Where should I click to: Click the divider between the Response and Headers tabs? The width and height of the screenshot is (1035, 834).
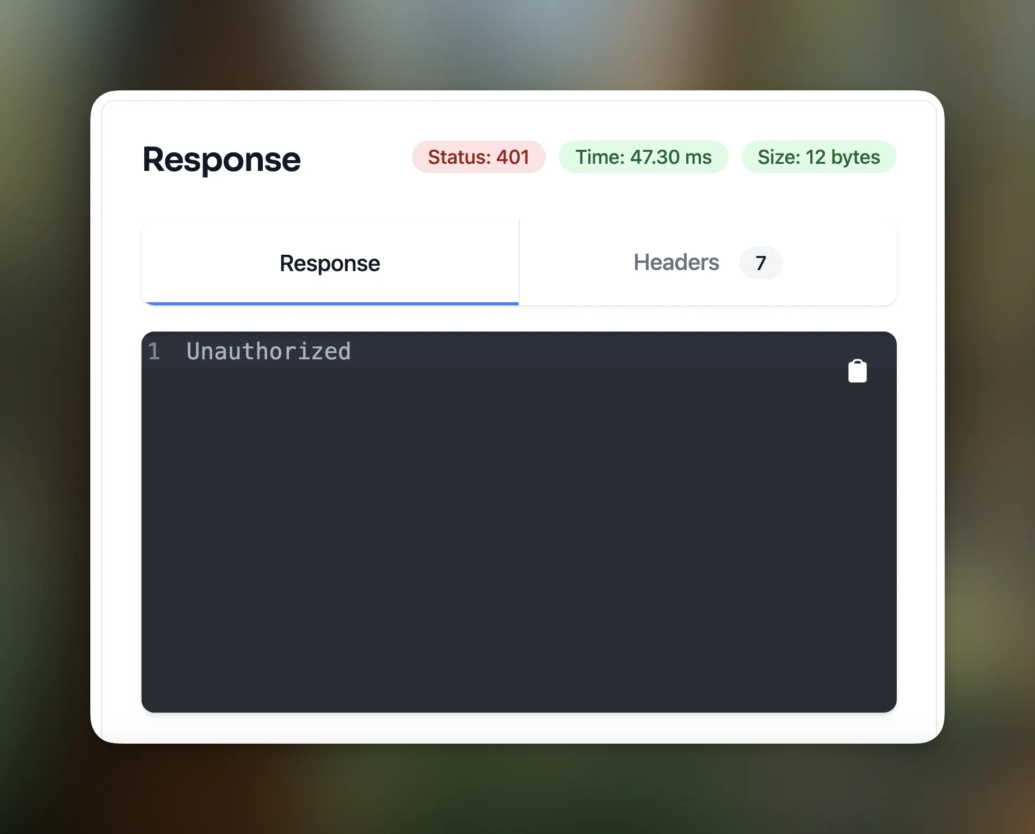tap(519, 262)
